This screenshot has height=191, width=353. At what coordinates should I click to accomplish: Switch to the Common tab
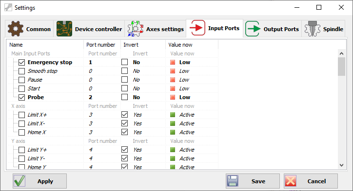tap(29, 29)
